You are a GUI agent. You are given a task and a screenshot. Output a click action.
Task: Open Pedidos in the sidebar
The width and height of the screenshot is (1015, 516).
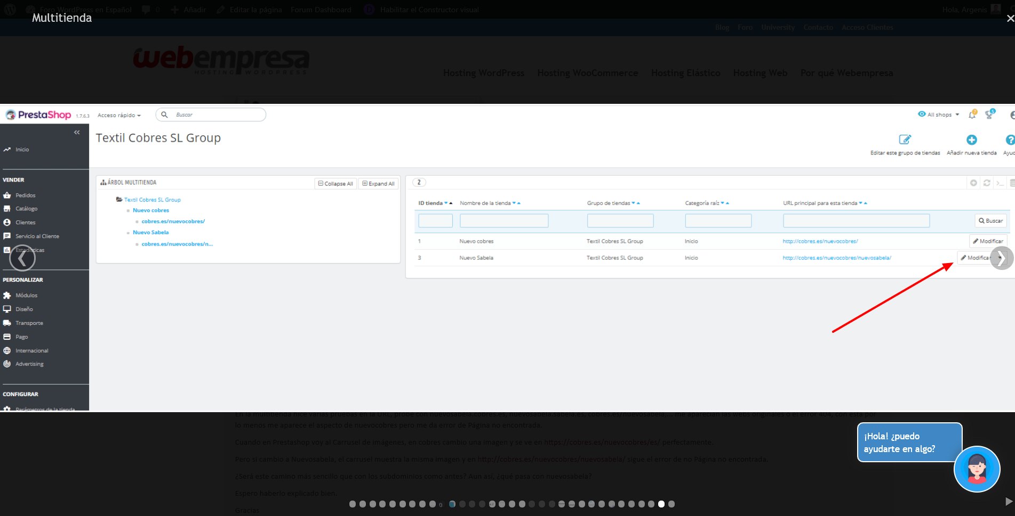pyautogui.click(x=25, y=195)
